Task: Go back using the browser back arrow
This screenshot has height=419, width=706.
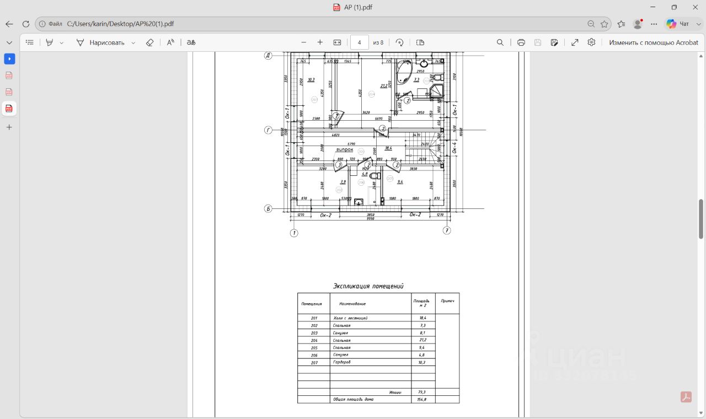Action: [x=9, y=24]
